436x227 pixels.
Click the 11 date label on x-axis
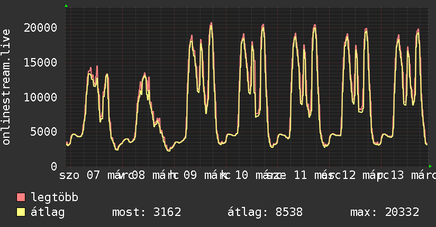coord(301,175)
